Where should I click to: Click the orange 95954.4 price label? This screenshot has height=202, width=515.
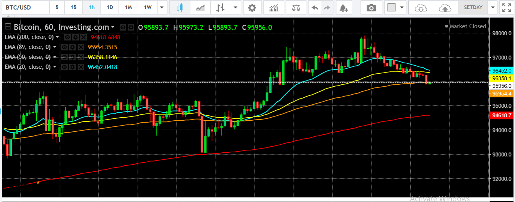click(501, 94)
